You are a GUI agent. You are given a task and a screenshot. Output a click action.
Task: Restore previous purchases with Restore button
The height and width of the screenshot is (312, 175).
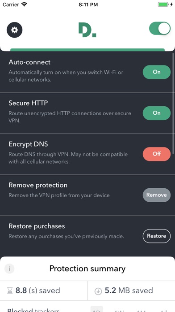click(x=157, y=236)
